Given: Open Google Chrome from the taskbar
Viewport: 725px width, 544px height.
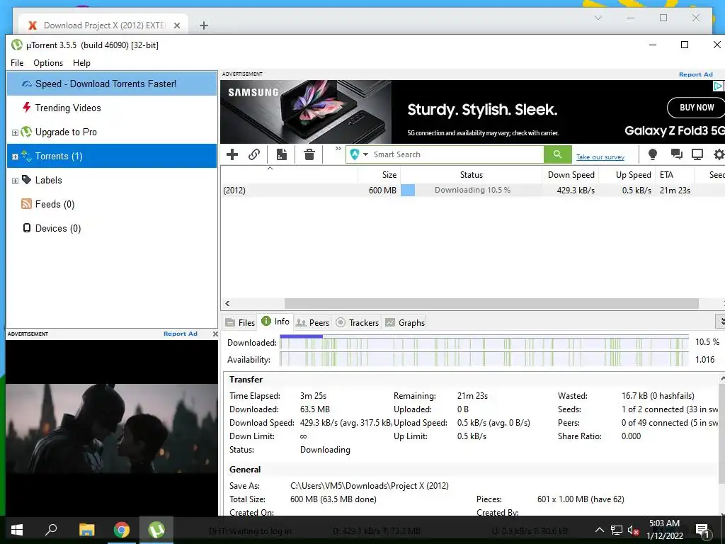Looking at the screenshot, I should 122,530.
